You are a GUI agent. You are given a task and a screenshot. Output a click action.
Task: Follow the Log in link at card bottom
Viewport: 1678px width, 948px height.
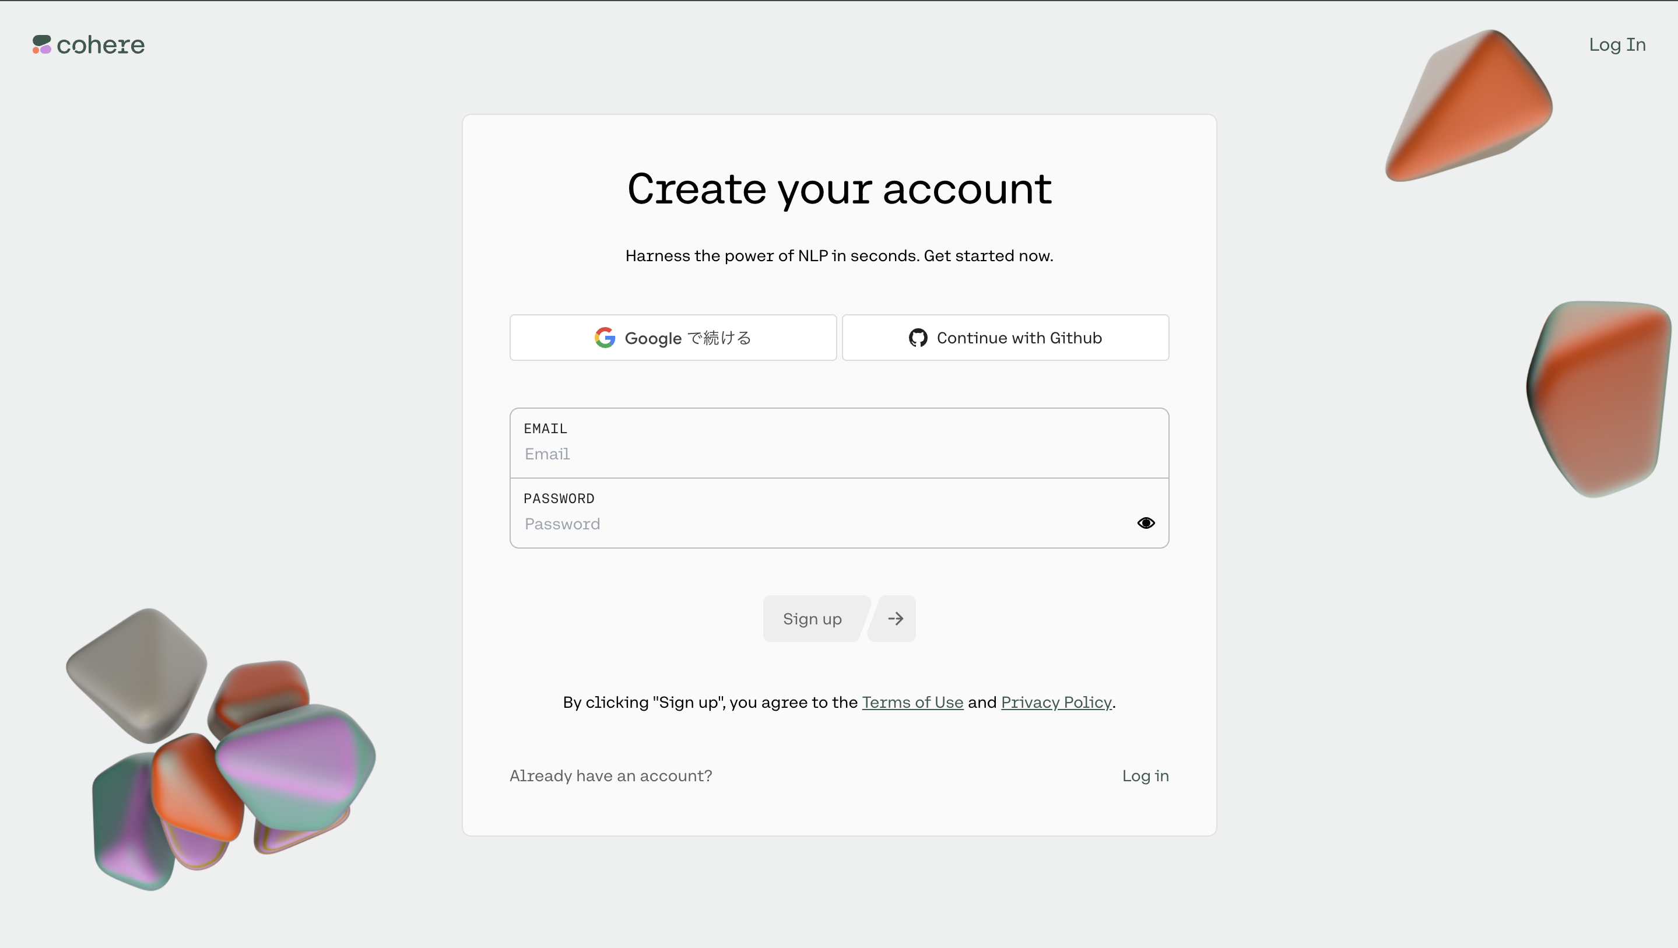(1145, 775)
